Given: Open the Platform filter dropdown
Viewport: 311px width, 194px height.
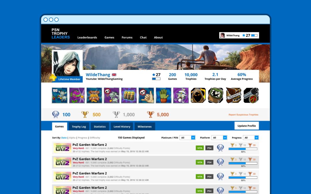Looking at the screenshot, I should coord(219,138).
